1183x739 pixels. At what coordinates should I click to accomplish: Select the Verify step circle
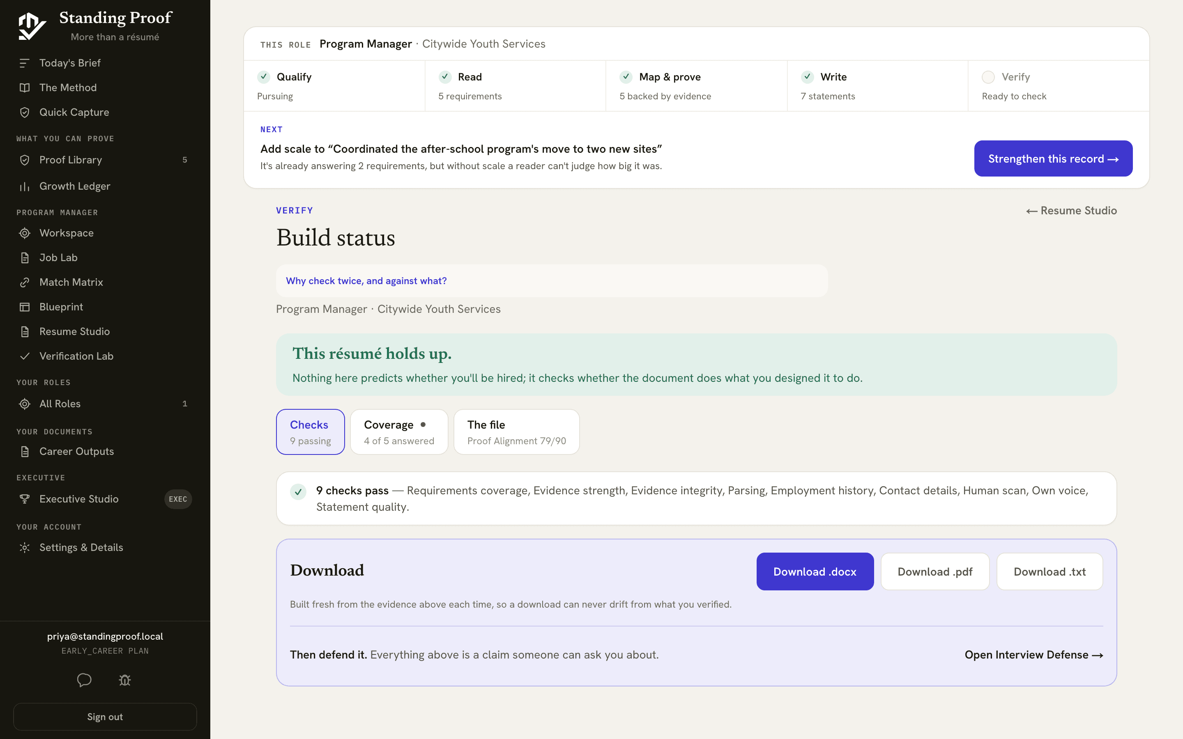(988, 77)
